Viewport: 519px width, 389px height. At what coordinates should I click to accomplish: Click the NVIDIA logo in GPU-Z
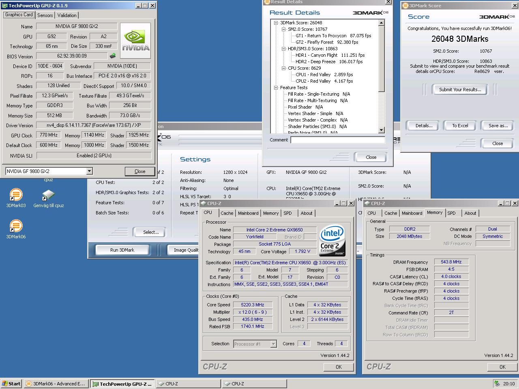(135, 41)
